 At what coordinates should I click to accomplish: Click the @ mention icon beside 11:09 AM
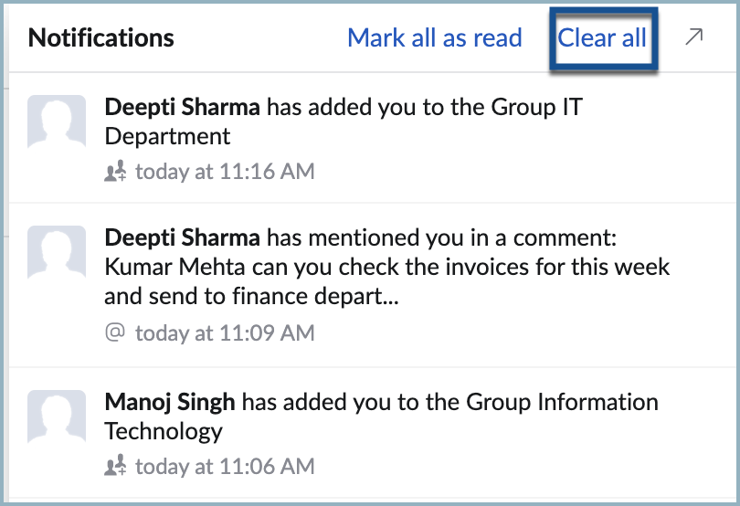point(115,332)
